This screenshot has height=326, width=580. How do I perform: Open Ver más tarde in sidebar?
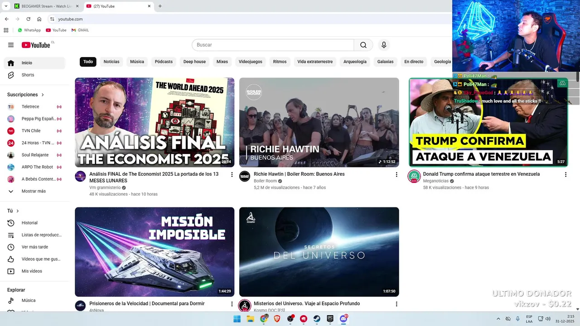[x=34, y=247]
